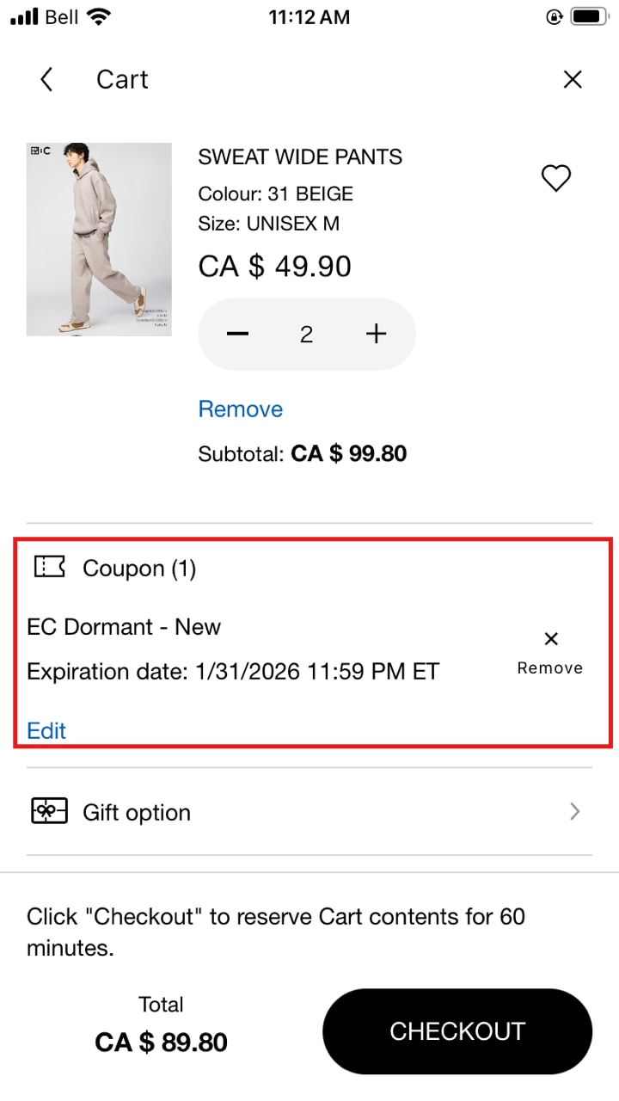Tap the Coupon (1) section header
This screenshot has height=1101, width=619.
[139, 569]
